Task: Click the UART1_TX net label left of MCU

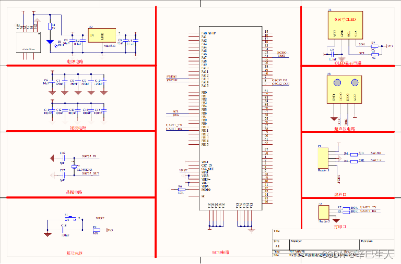Action: (x=174, y=125)
